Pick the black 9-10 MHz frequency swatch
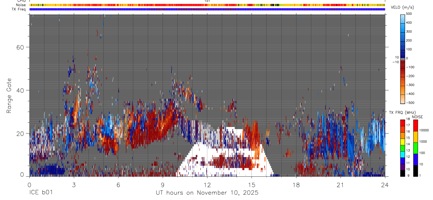Viewport: 433px width, 200px height. (403, 173)
